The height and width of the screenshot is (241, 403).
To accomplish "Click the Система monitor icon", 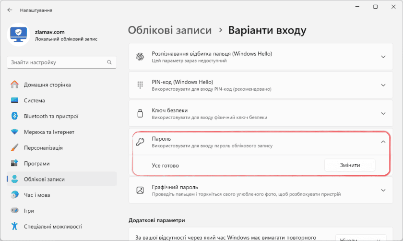I will click(x=15, y=100).
